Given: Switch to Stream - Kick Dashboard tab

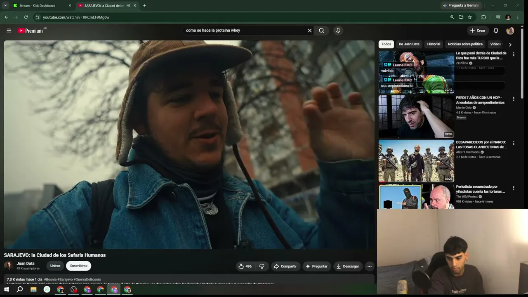Looking at the screenshot, I should [x=41, y=6].
